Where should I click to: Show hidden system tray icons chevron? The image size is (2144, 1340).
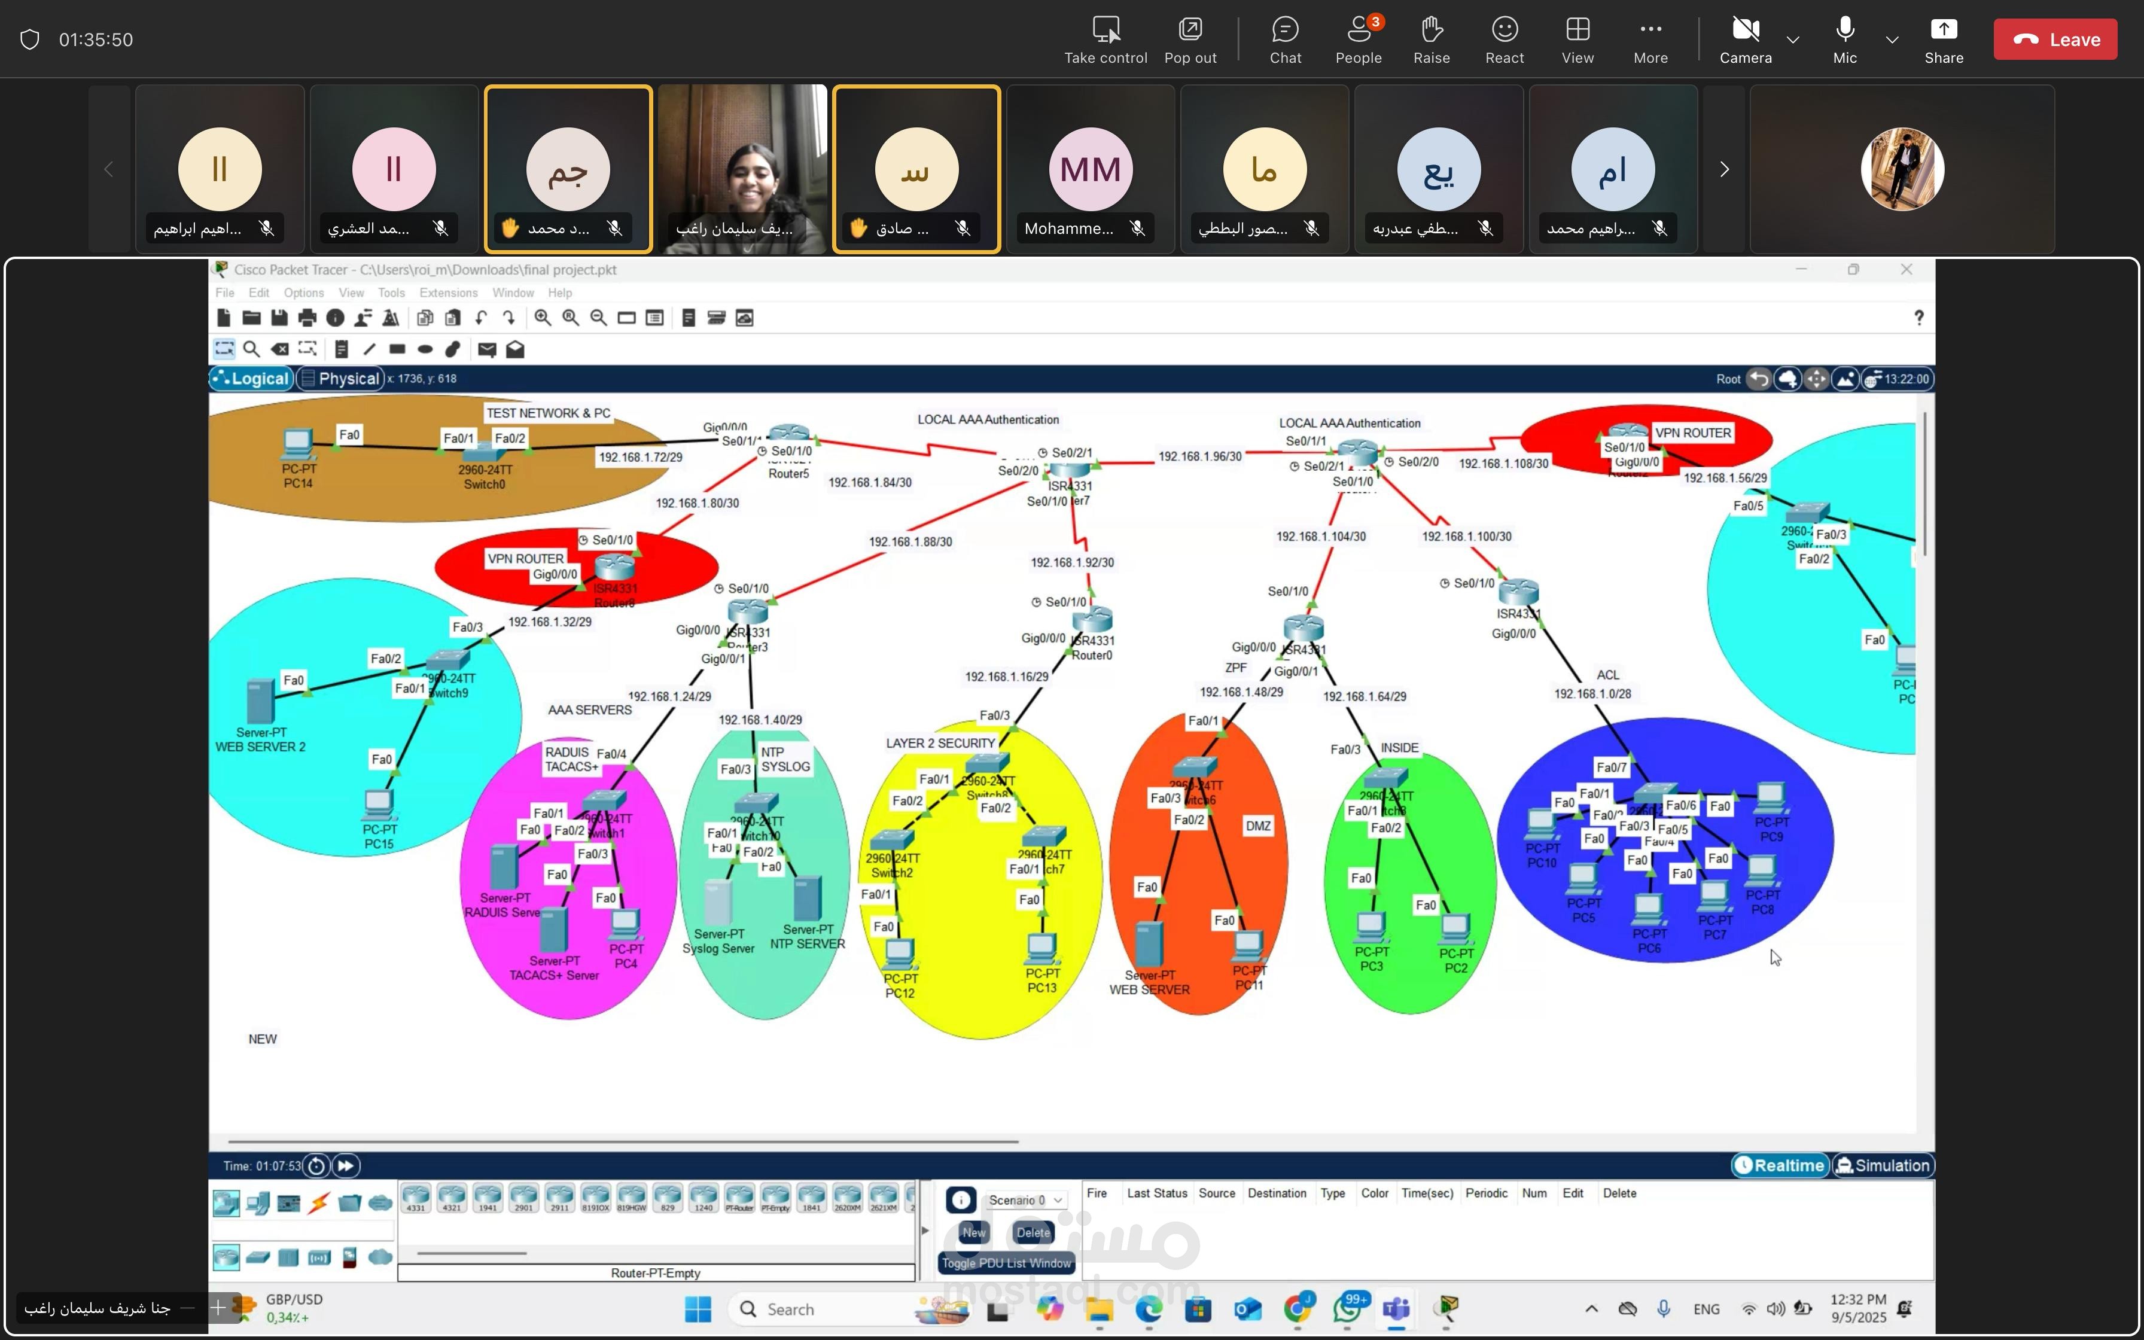pos(1591,1309)
